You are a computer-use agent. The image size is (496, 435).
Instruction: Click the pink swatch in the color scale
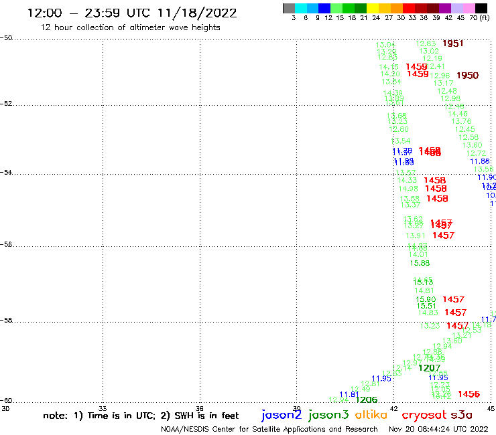coord(469,8)
